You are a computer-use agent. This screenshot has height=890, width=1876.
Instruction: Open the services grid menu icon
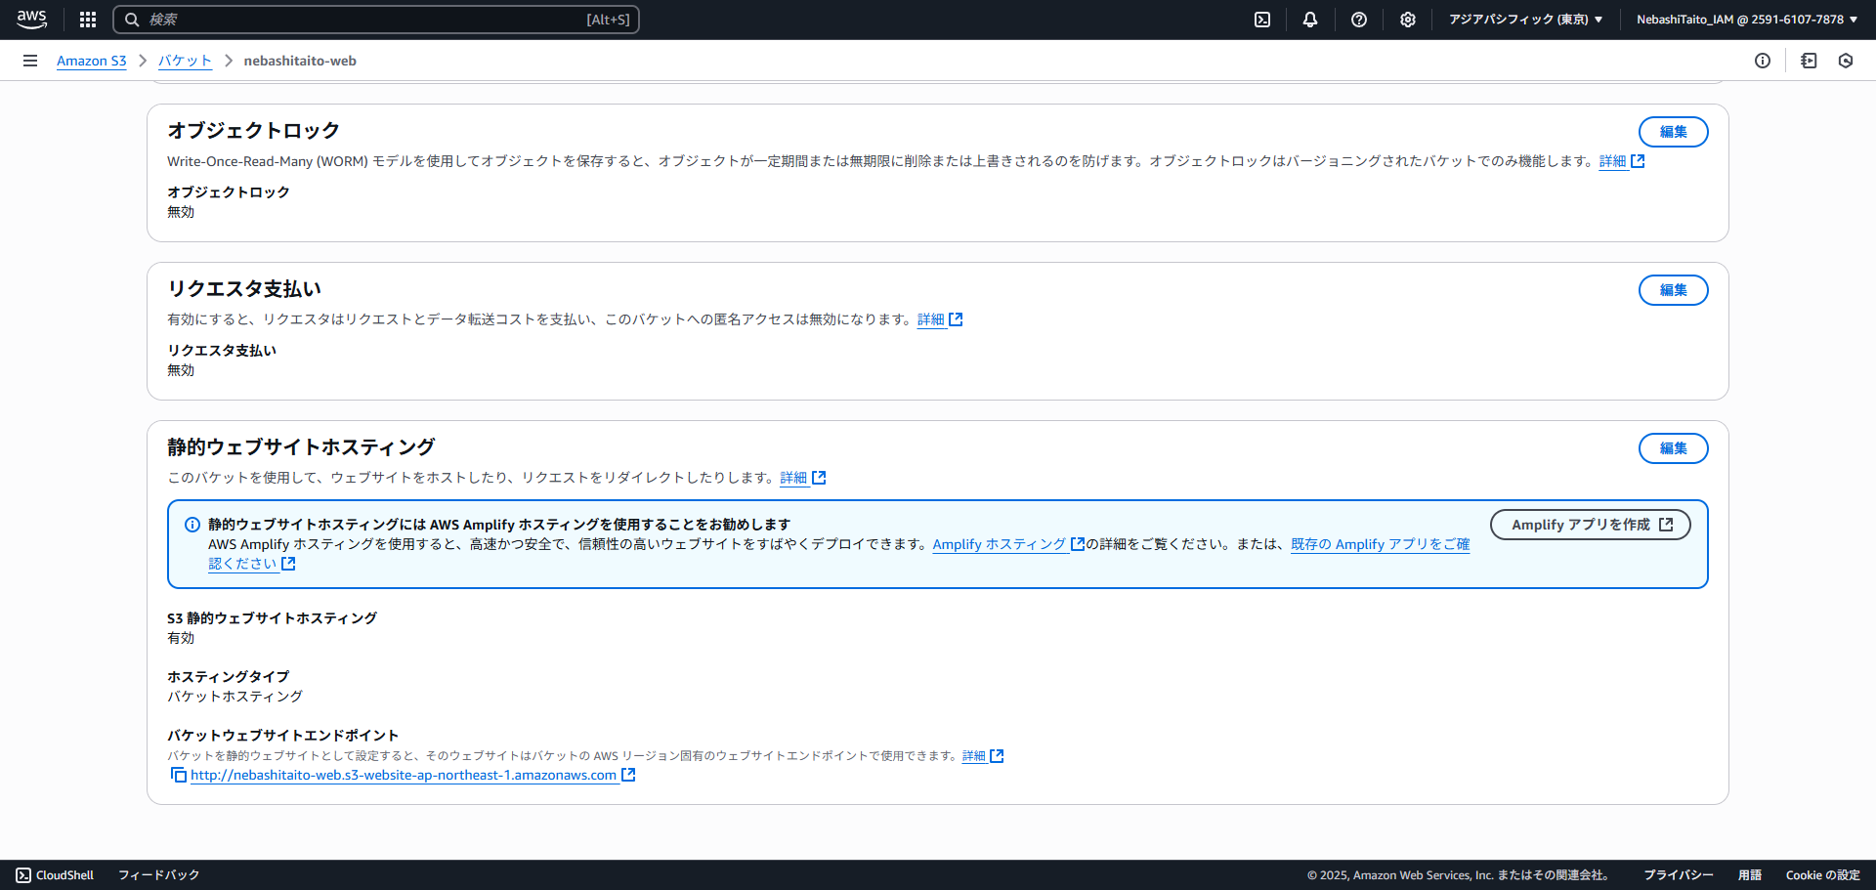pos(88,20)
